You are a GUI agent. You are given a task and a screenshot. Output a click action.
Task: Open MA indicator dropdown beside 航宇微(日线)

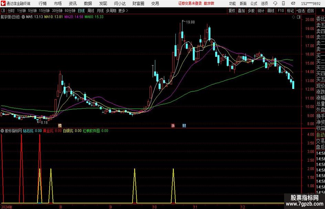tap(23, 17)
